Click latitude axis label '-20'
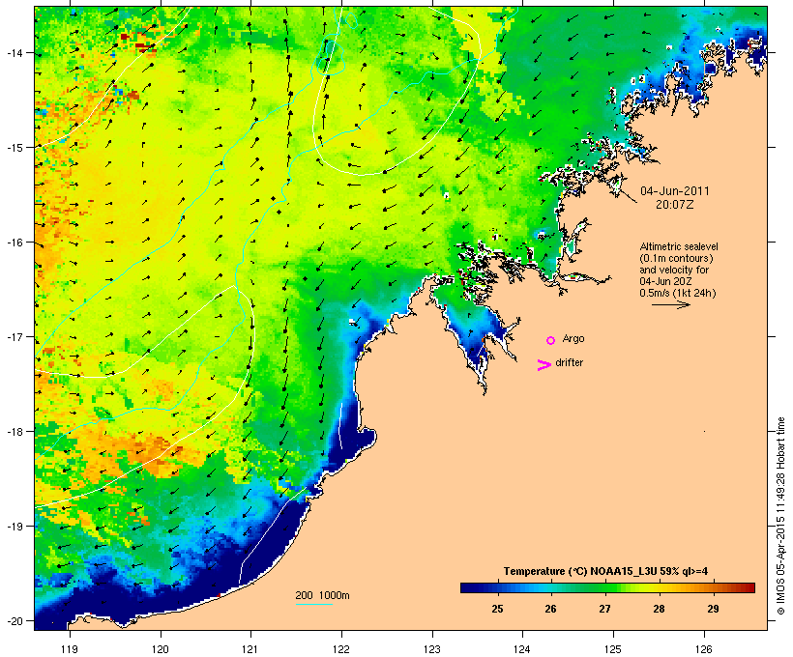The image size is (793, 657). click(x=14, y=621)
